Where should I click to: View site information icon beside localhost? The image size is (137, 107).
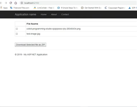(22, 3)
